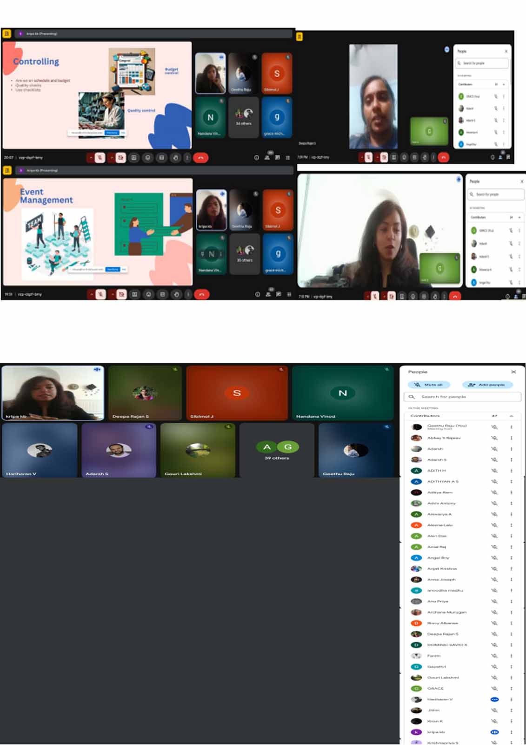Collapse the Contributors list showing 47

511,416
